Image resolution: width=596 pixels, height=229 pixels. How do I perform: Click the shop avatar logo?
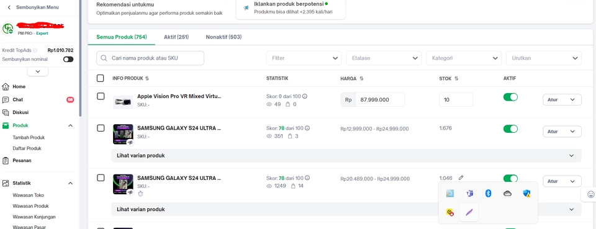(8, 29)
